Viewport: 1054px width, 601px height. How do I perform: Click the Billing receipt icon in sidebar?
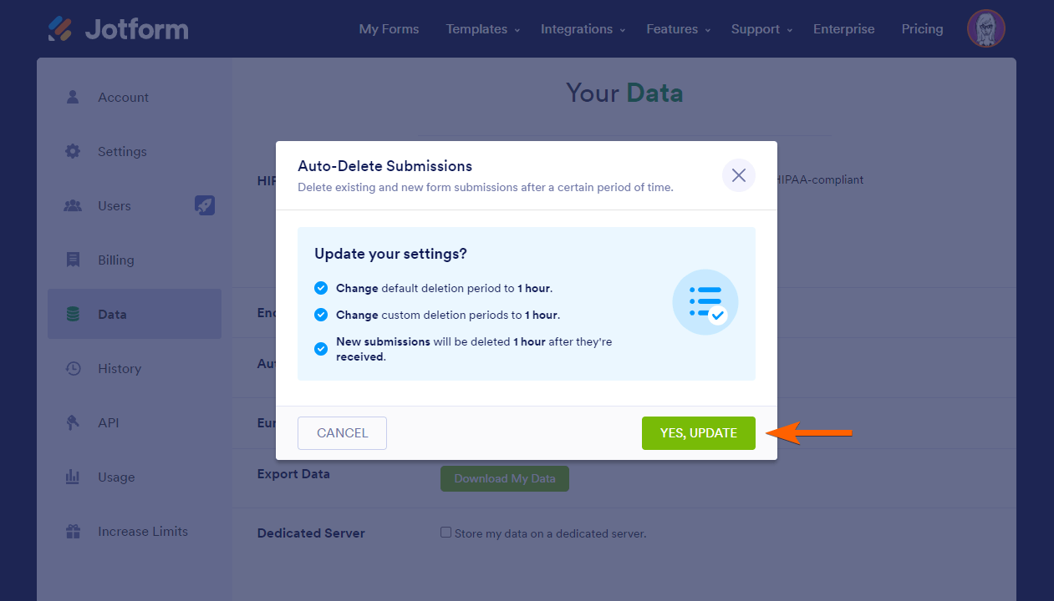point(73,260)
